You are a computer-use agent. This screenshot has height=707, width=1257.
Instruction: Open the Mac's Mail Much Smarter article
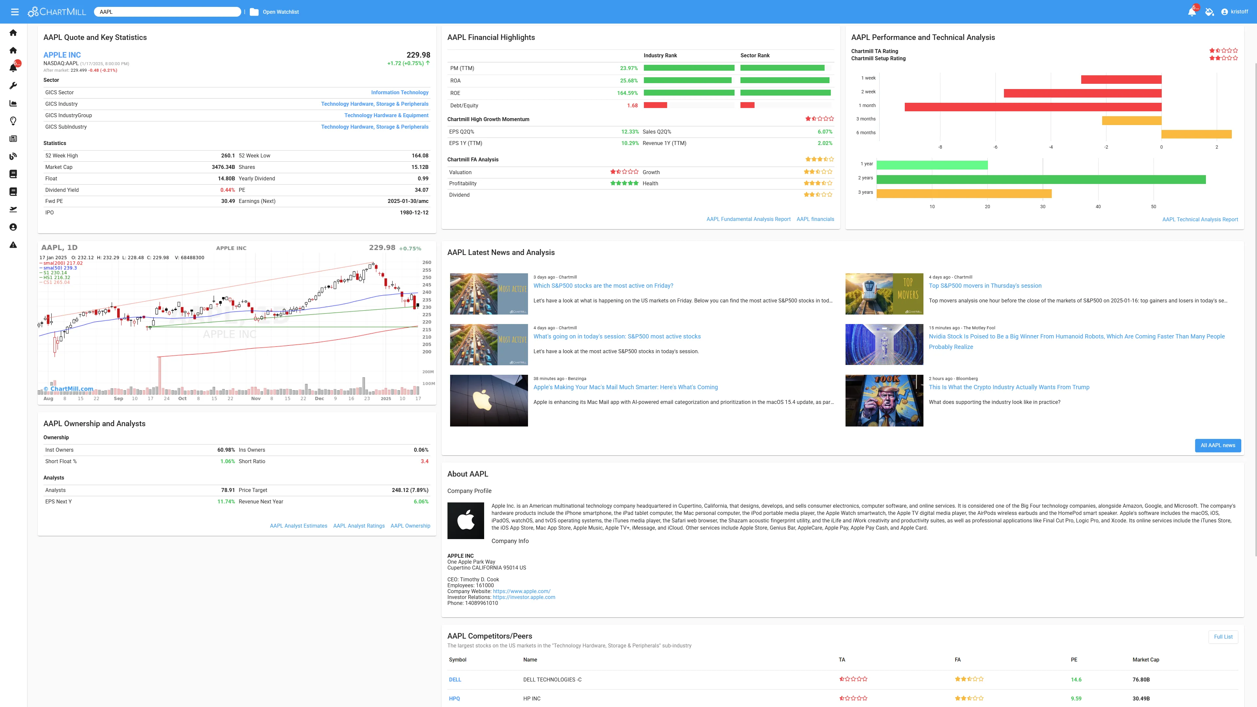click(x=626, y=388)
